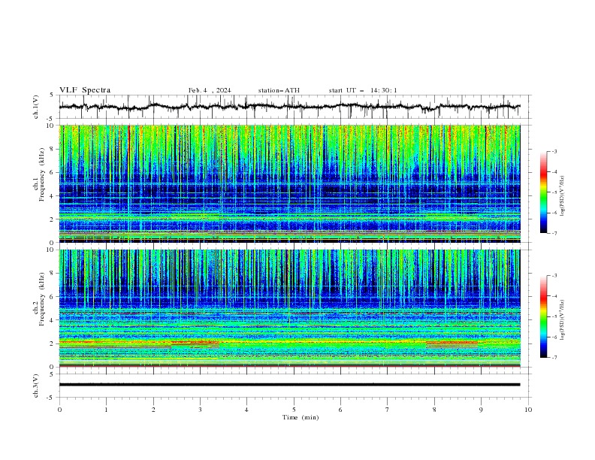Click the ch.1 'Frequency (kHz)' axis label
595x460 pixels.
click(41, 175)
